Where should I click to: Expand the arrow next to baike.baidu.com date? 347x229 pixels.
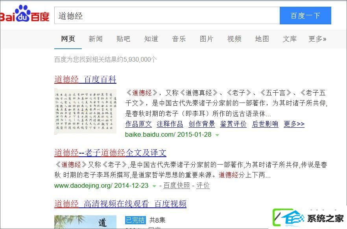217,135
